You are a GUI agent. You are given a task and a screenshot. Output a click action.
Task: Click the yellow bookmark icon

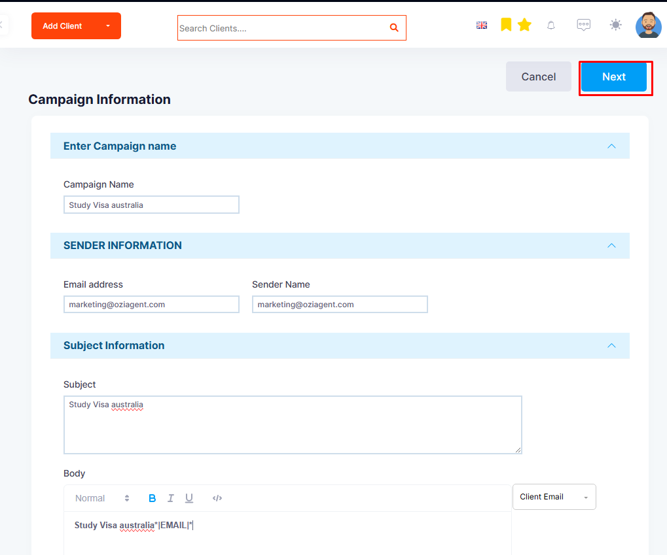click(x=506, y=25)
